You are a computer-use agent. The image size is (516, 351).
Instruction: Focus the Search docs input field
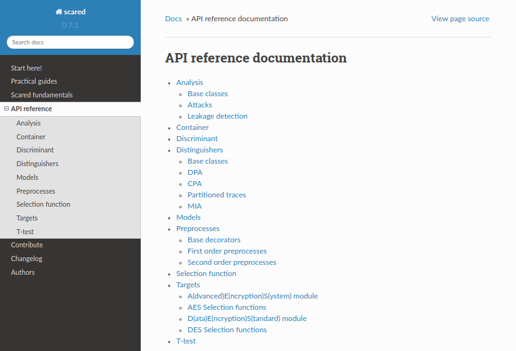[70, 42]
